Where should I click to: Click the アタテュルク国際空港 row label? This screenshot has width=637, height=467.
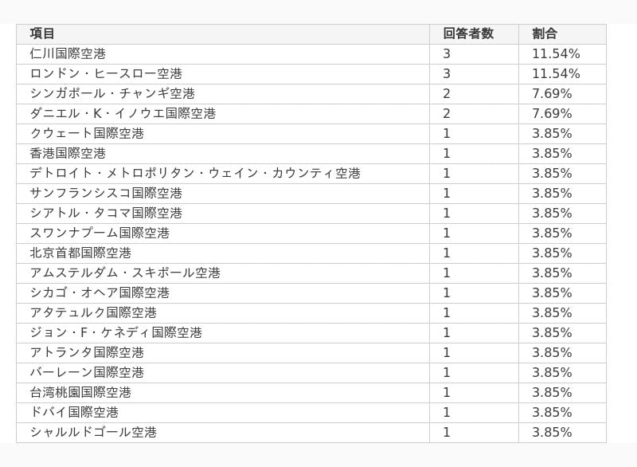[x=93, y=312]
